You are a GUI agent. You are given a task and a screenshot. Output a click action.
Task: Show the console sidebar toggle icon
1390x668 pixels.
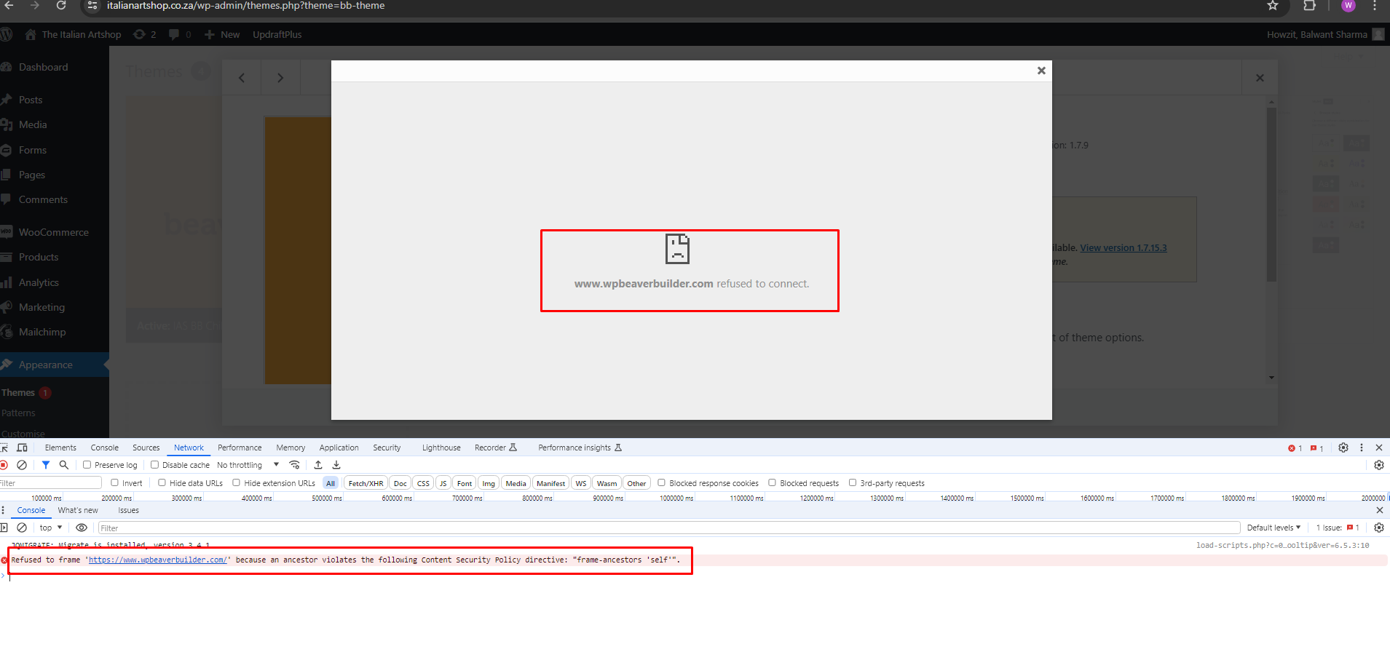coord(4,528)
